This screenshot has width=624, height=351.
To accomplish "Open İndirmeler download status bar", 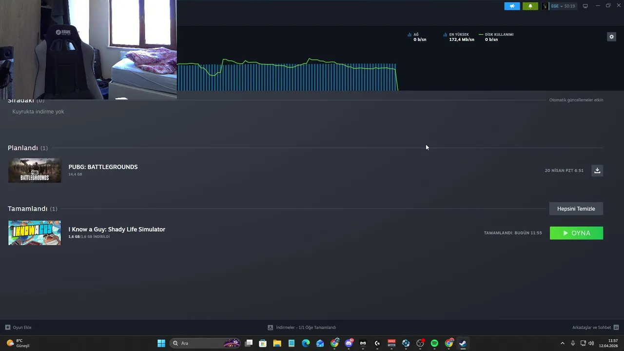I will [x=302, y=328].
